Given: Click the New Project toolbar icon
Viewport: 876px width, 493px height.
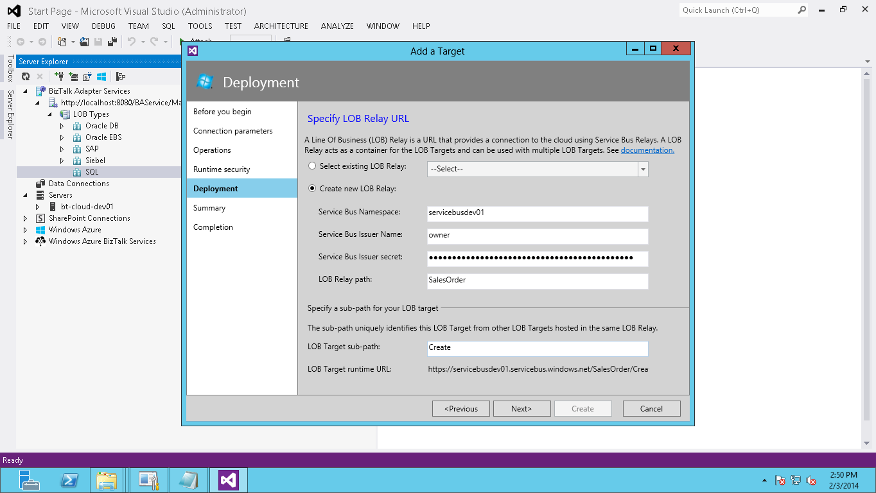Looking at the screenshot, I should pyautogui.click(x=62, y=42).
